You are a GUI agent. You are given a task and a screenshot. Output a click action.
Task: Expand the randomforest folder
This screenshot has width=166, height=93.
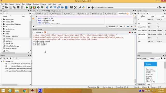(x=2, y=29)
